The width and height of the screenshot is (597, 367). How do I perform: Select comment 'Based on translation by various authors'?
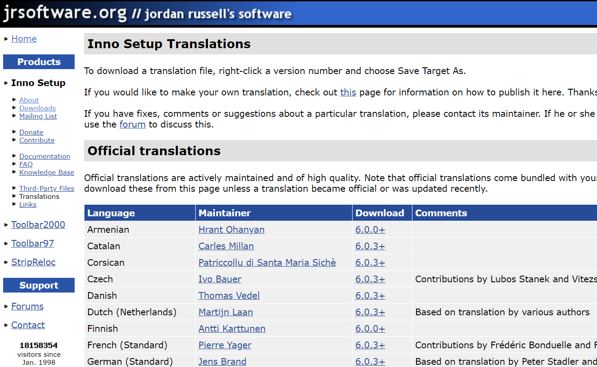[x=502, y=312]
